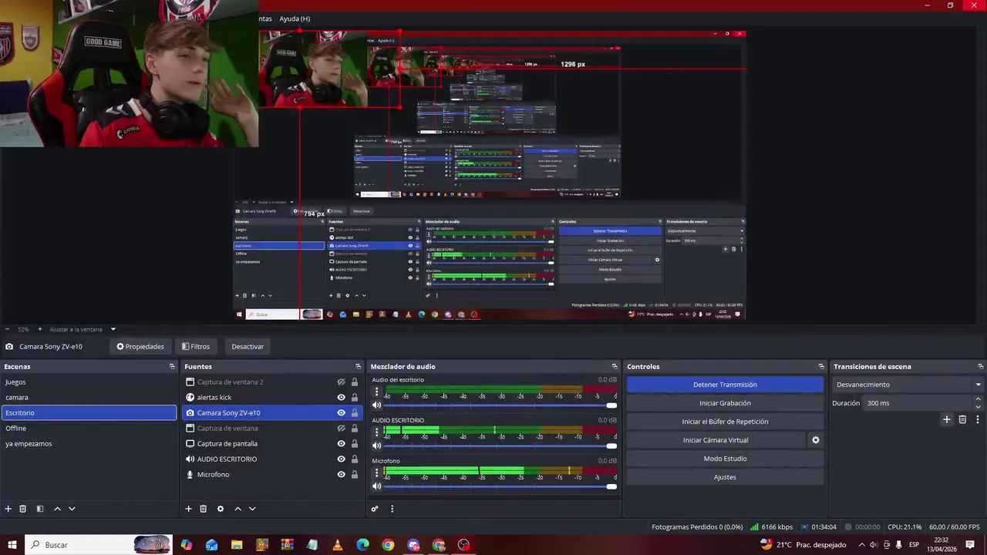The height and width of the screenshot is (555, 987).
Task: Remove scene transition trash icon
Action: pos(962,419)
